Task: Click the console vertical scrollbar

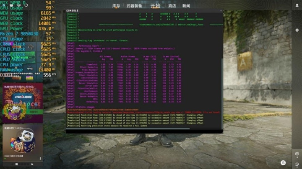Action: click(x=222, y=94)
